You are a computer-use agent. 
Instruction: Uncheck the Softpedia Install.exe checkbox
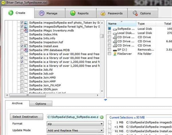click(22, 46)
